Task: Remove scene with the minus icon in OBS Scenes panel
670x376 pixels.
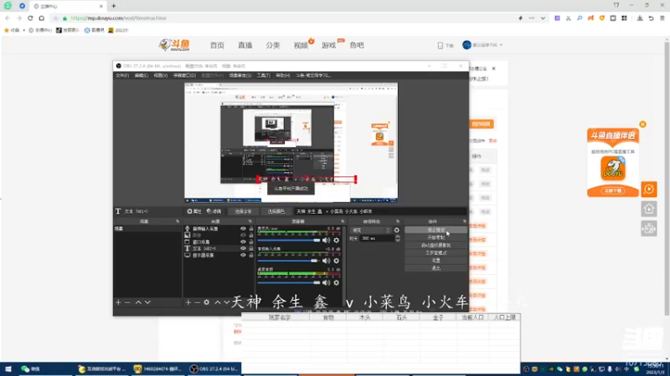Action: pyautogui.click(x=127, y=302)
